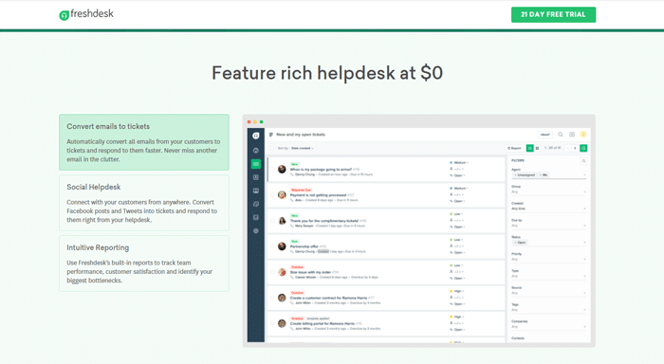Switch to card view icon beside Export
664x364 pixels.
529,148
